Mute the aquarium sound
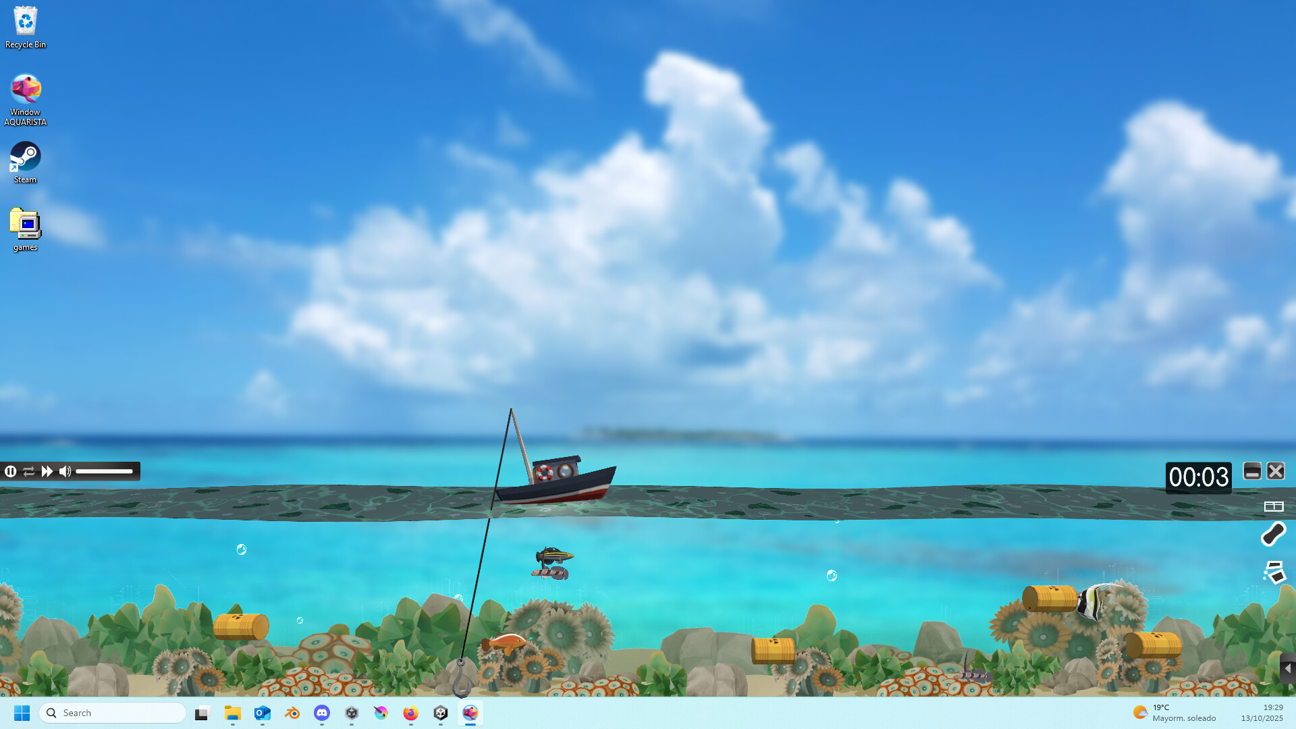1296x729 pixels. point(65,471)
